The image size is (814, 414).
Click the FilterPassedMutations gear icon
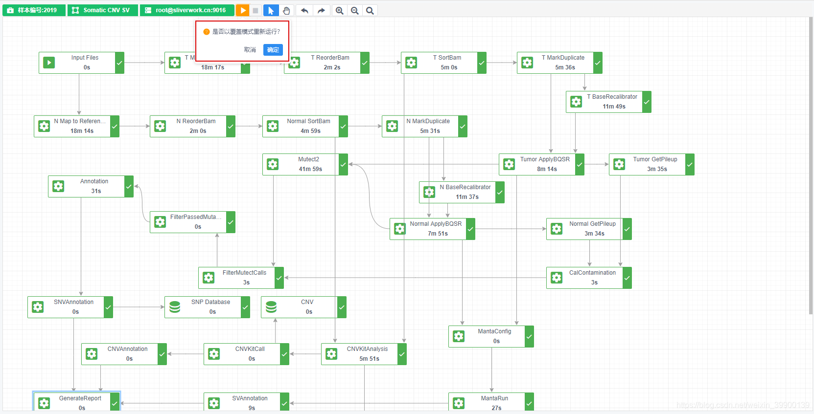pos(160,222)
